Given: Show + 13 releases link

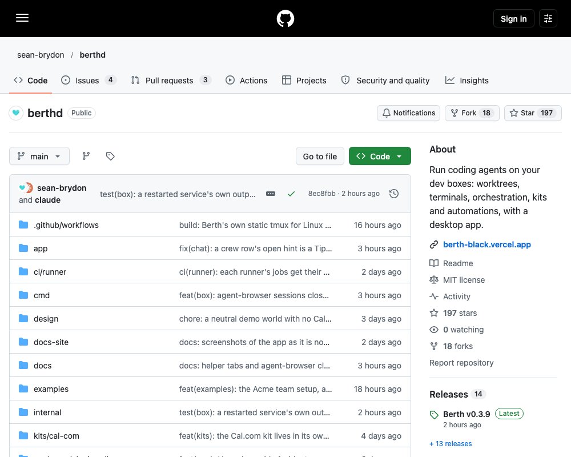Looking at the screenshot, I should 451,443.
